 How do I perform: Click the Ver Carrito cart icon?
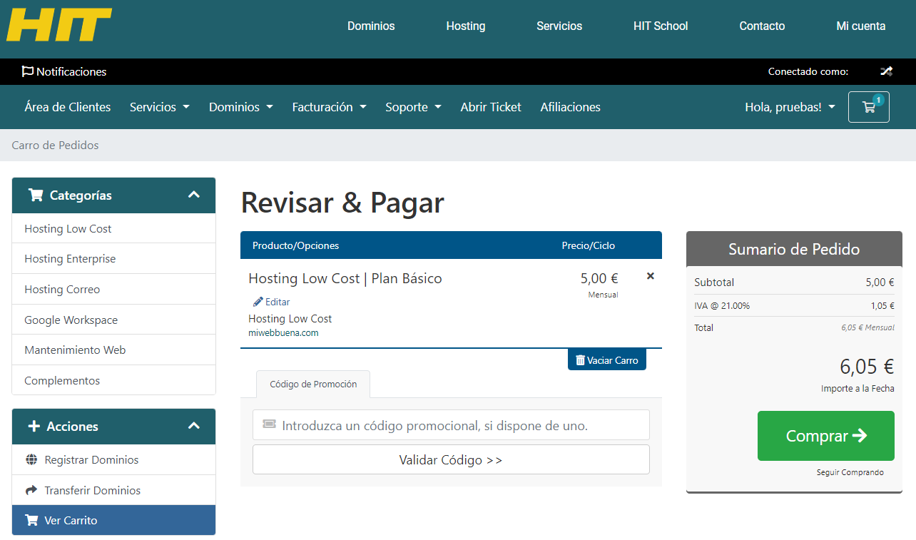(31, 521)
